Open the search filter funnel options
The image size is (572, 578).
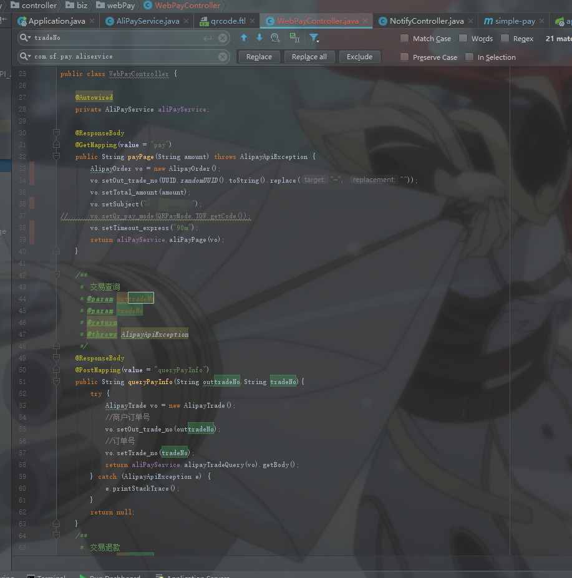coord(314,38)
